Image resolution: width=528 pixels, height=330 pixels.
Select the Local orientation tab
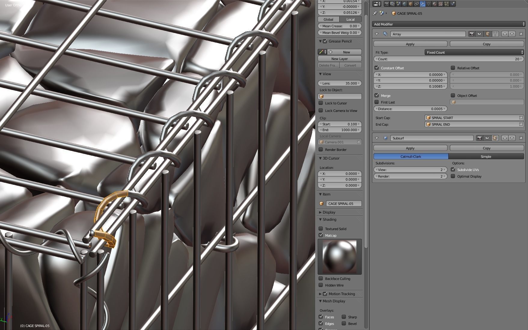[x=350, y=19]
